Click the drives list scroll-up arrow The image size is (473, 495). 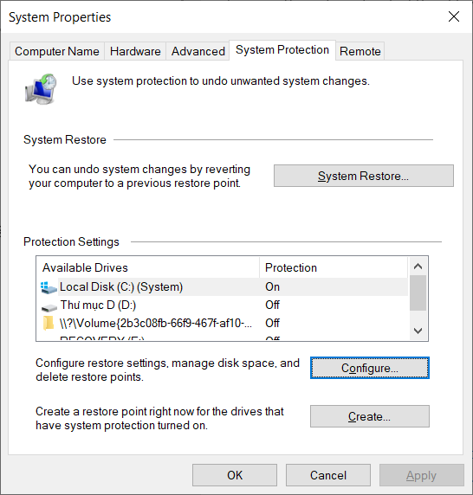point(418,267)
